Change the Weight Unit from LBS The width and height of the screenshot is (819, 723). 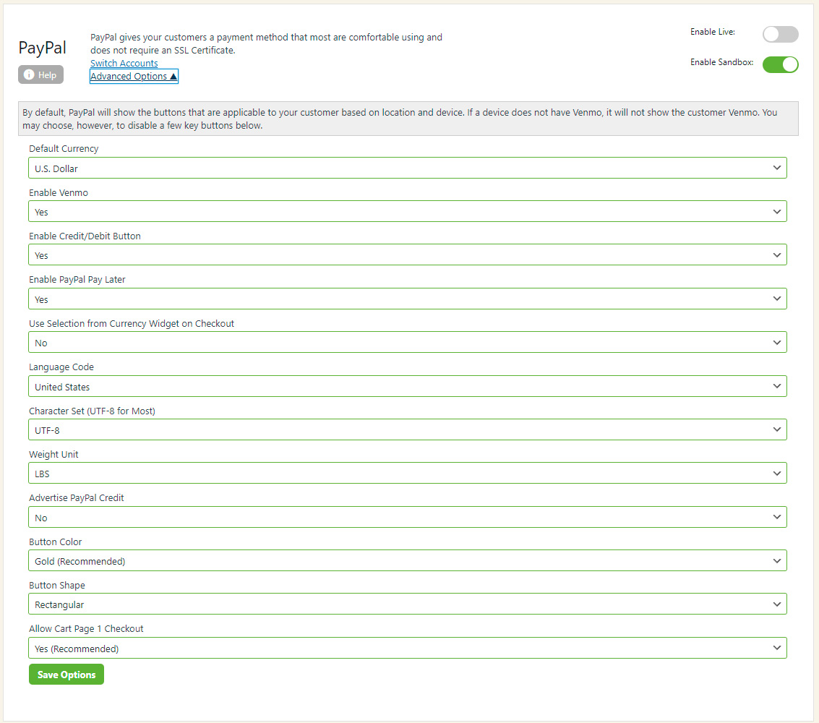tap(408, 474)
